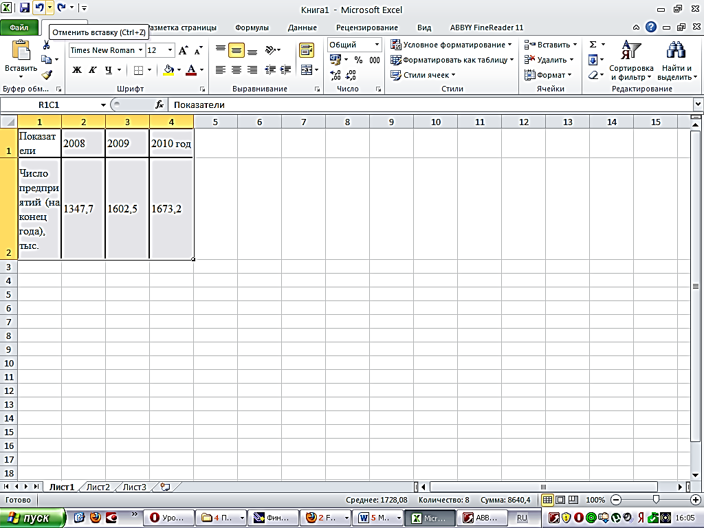The image size is (704, 528).
Task: Toggle right text alignment
Action: point(253,69)
